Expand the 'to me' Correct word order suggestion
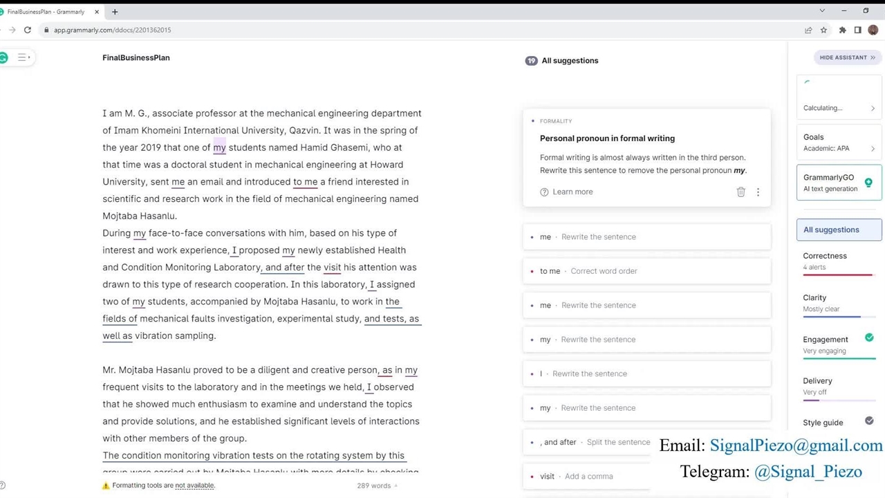The image size is (885, 498). pos(646,271)
